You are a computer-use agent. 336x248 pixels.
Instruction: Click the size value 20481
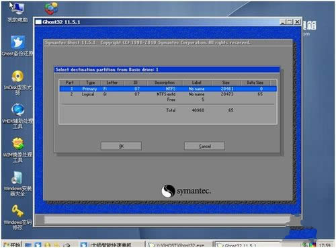pyautogui.click(x=227, y=89)
